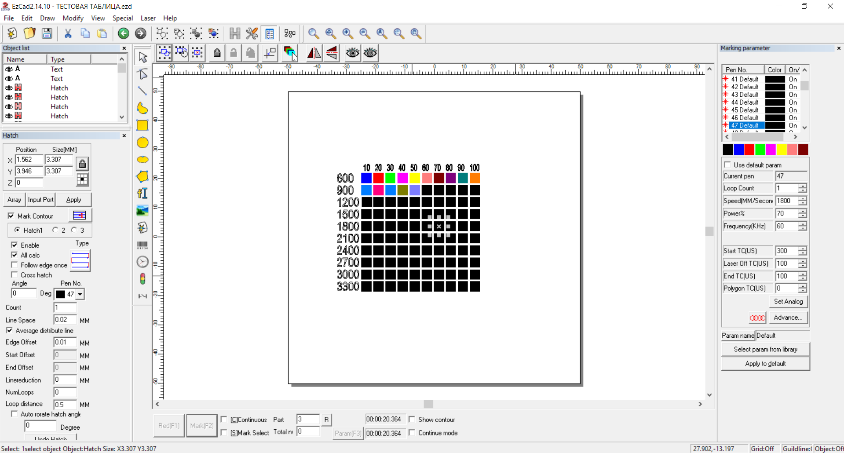The width and height of the screenshot is (844, 453).
Task: Open the Special menu
Action: point(123,18)
